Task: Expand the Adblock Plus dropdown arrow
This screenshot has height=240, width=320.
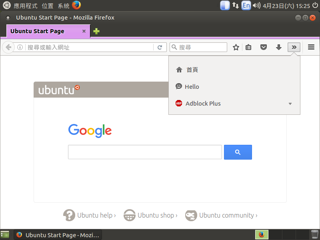Action: 290,104
